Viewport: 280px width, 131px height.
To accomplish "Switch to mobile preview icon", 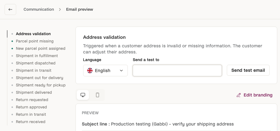I will tap(98, 95).
